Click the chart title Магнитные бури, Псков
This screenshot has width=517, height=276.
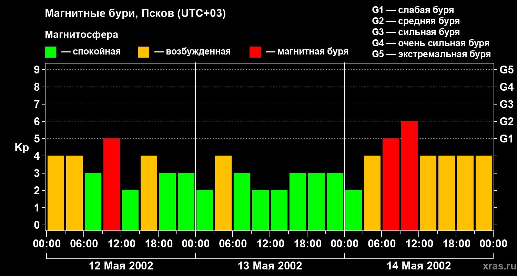[135, 14]
